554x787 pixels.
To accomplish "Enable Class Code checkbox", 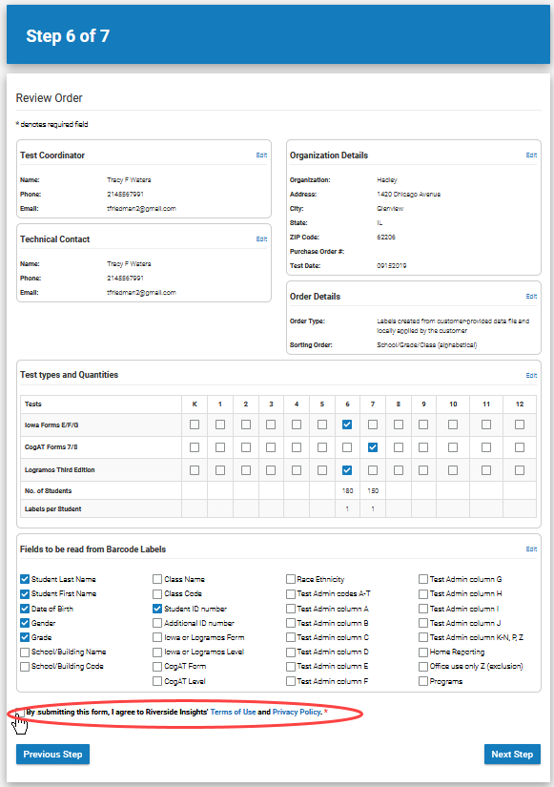I will [157, 593].
